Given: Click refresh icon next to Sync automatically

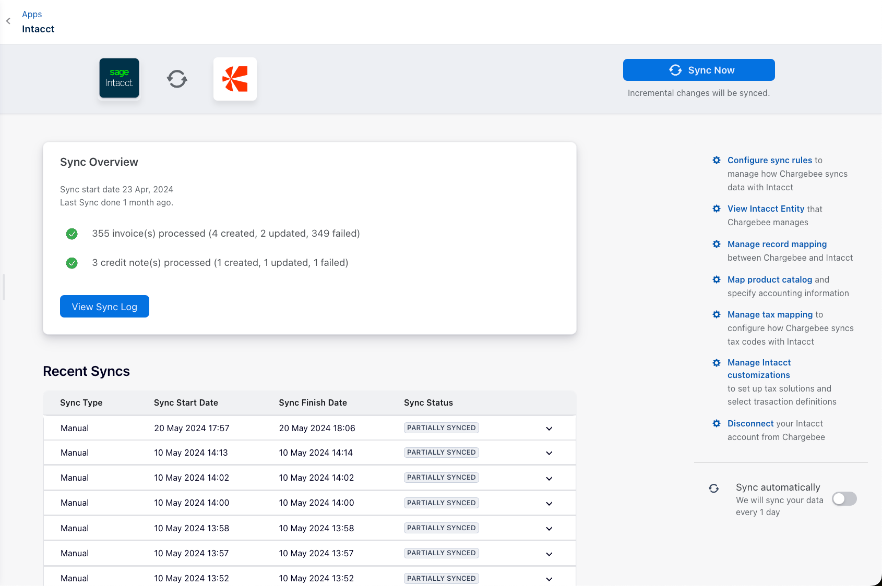Looking at the screenshot, I should tap(714, 488).
